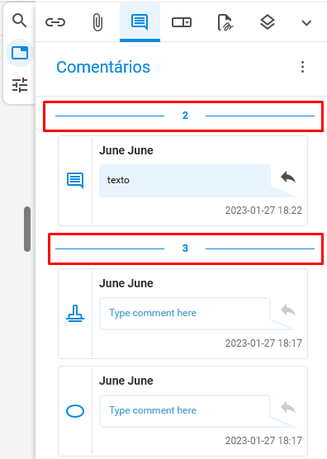Open the Links panel tab
This screenshot has height=459, width=327.
pos(55,22)
